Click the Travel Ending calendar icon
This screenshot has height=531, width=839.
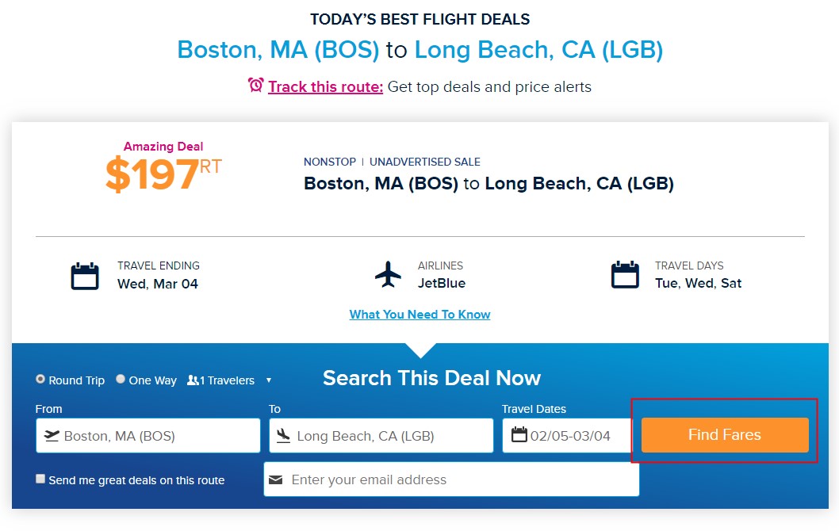click(x=85, y=276)
